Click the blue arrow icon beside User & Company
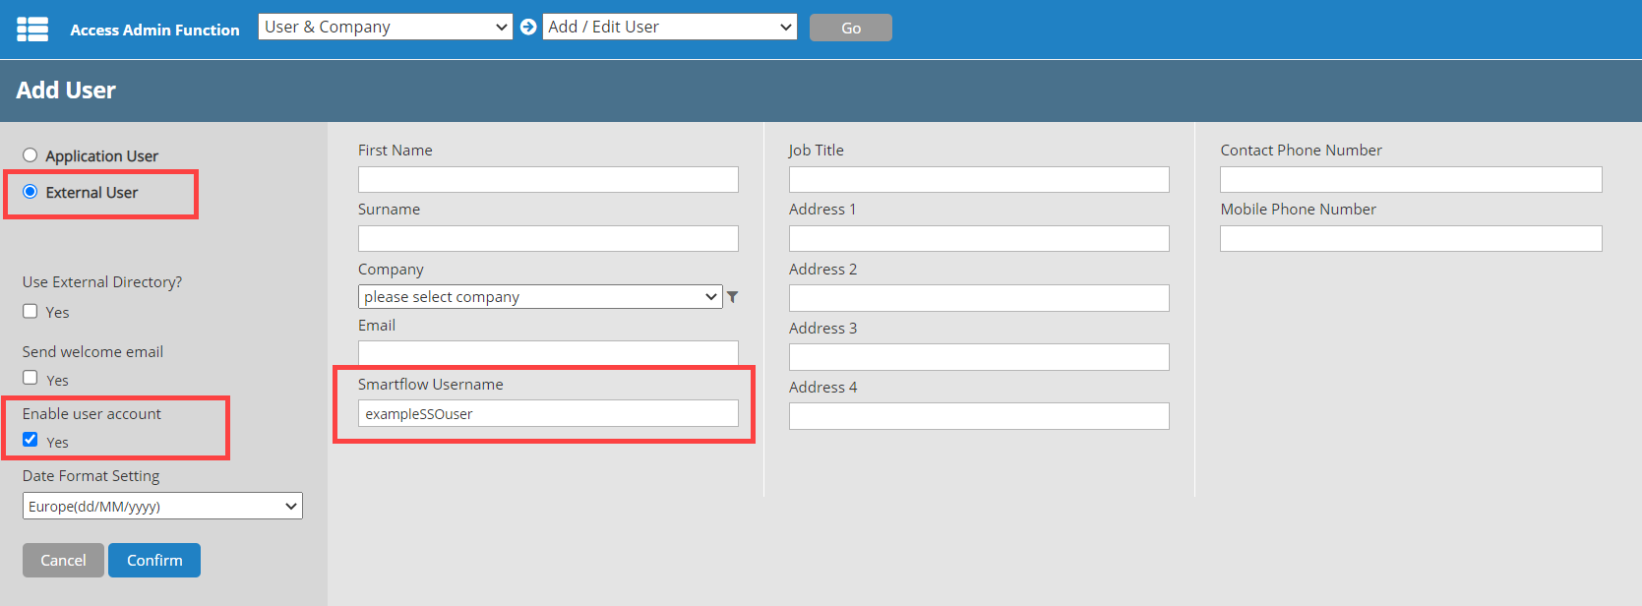The width and height of the screenshot is (1642, 606). pos(528,28)
